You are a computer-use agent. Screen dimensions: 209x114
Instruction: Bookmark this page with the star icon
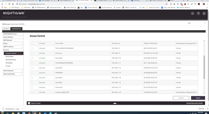(x=167, y=4)
